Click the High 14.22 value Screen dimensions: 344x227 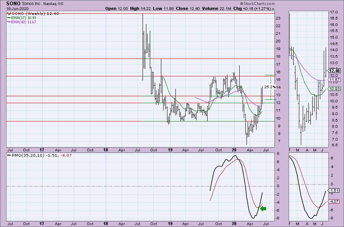140,8
